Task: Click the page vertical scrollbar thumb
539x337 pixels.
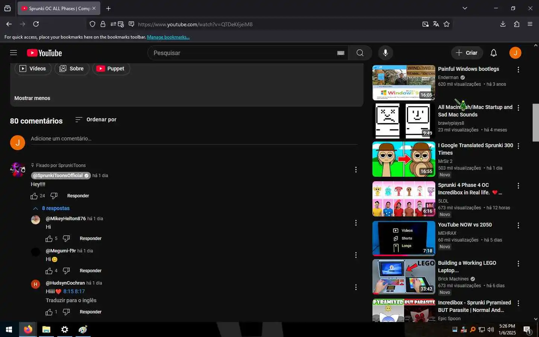Action: tap(536, 122)
